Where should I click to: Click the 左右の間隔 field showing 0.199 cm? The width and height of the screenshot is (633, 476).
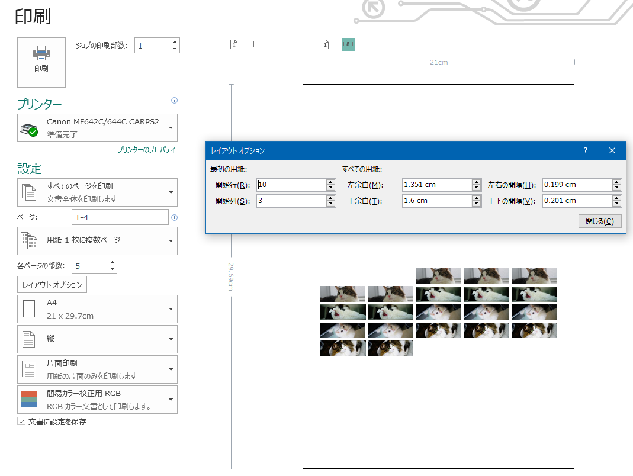(577, 185)
